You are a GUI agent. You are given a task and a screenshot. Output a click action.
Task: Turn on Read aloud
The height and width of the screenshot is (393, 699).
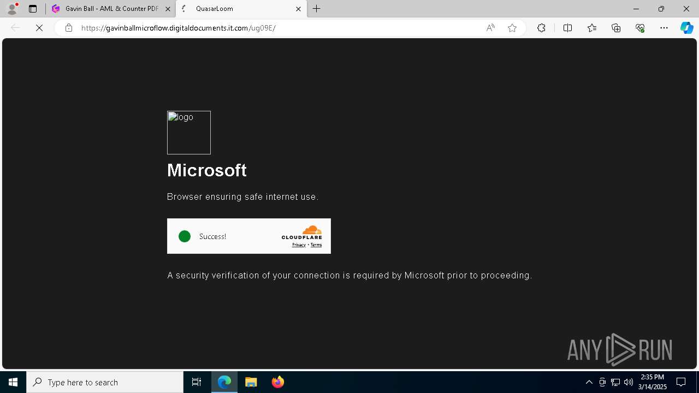(x=490, y=28)
